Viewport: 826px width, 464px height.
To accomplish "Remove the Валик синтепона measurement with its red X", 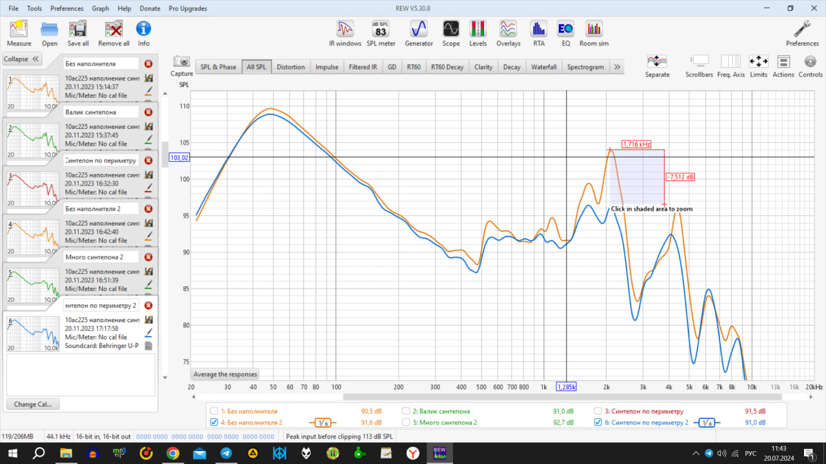I will 148,112.
